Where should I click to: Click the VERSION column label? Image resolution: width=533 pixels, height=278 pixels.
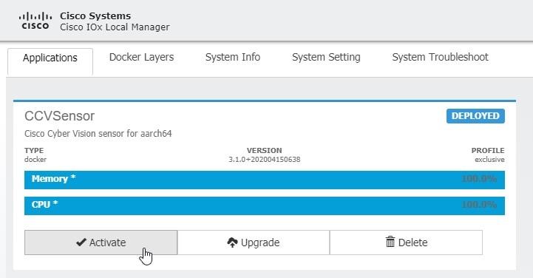[x=264, y=150]
